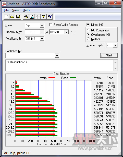Click inside the Description text box

(59, 65)
